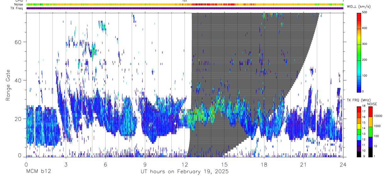Click the purple TX Freq strip bar
The image size is (386, 178).
click(x=185, y=8)
